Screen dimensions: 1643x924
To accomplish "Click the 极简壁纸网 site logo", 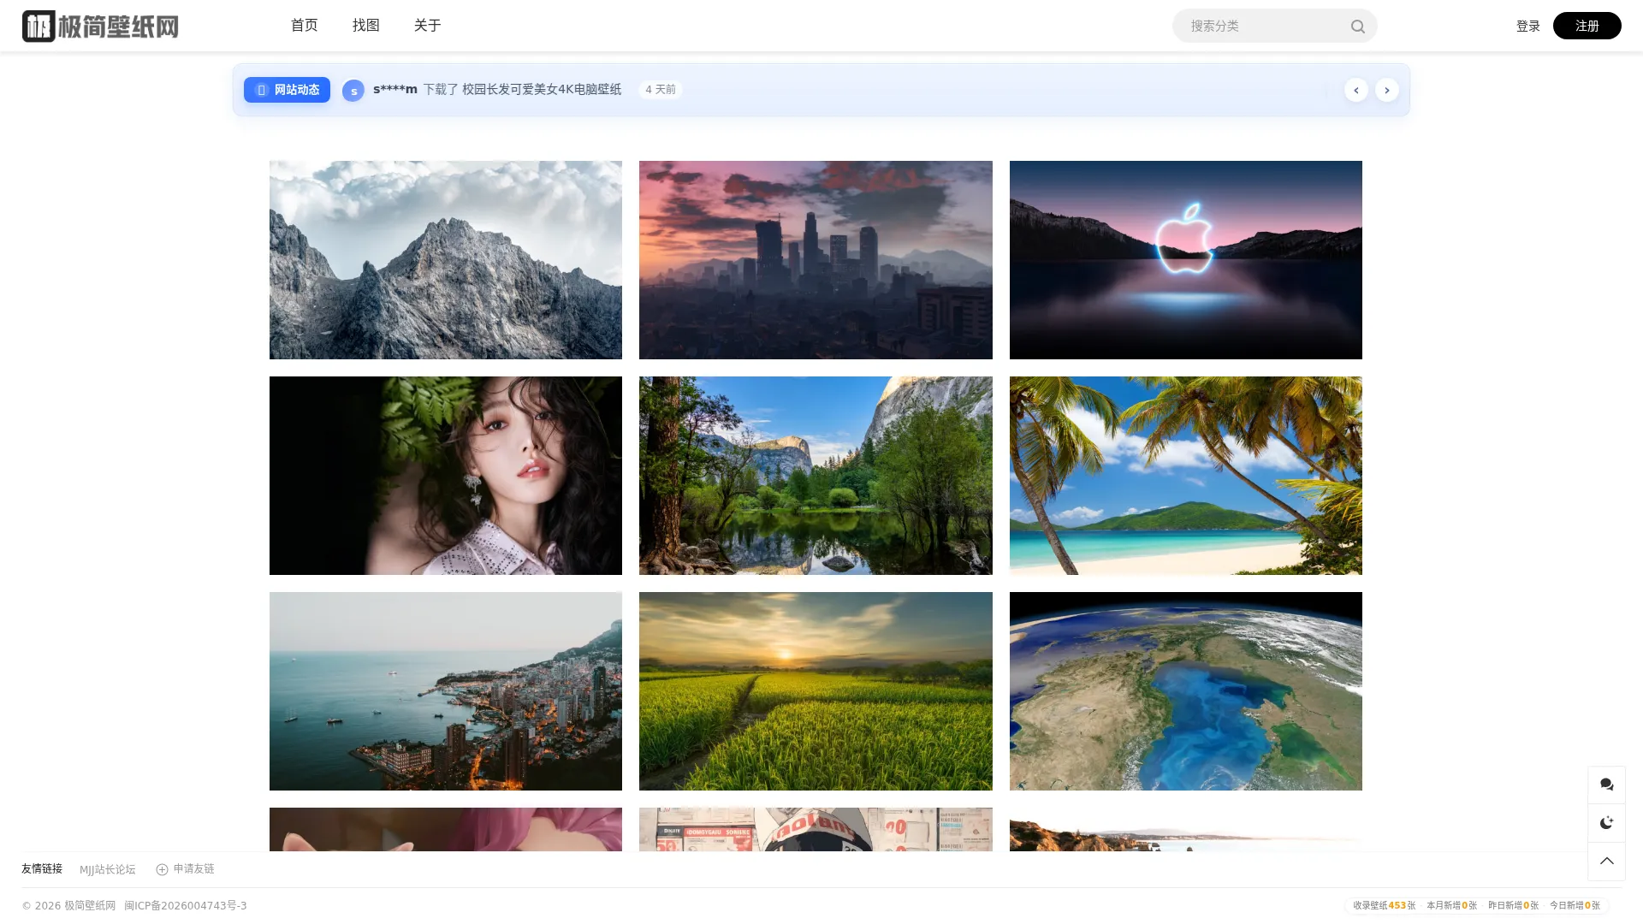I will [100, 26].
